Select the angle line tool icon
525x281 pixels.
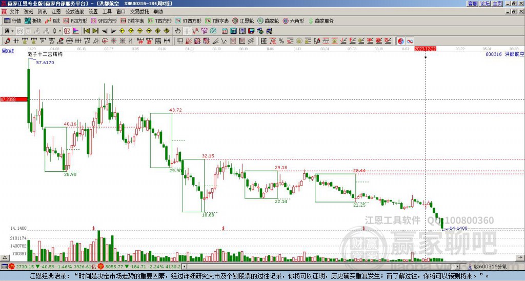click(215, 41)
